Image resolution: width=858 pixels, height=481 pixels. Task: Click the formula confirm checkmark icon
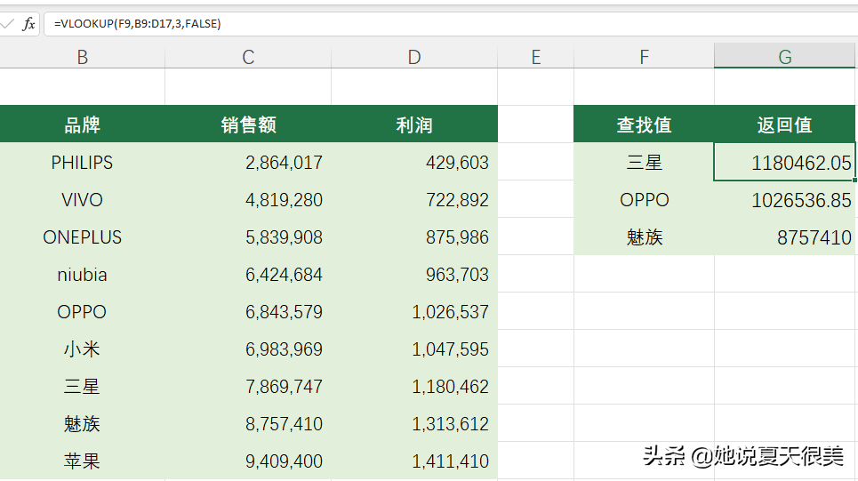pyautogui.click(x=7, y=23)
